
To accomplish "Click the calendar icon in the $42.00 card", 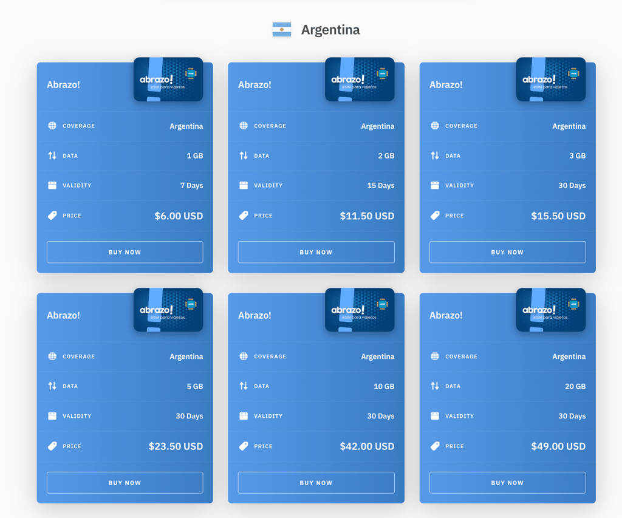I will (x=244, y=415).
